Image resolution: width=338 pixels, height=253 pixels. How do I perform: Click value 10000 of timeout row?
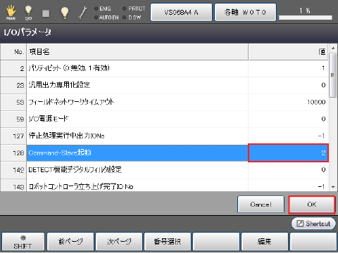click(x=288, y=102)
